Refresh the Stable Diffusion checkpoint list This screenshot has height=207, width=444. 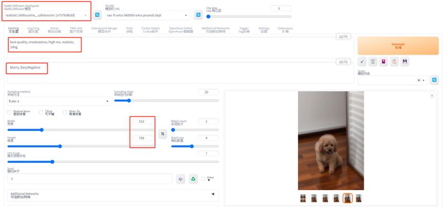point(97,15)
